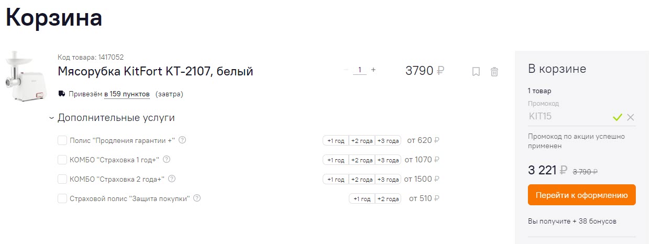651x244 pixels.
Task: Open the help icon beside КОМБО "Страховка 1 год+"
Action: coord(167,160)
